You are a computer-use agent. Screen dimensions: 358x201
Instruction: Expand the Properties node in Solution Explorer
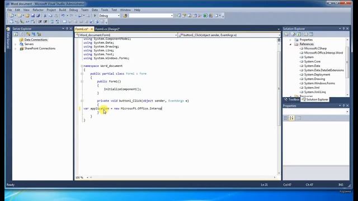click(x=290, y=40)
